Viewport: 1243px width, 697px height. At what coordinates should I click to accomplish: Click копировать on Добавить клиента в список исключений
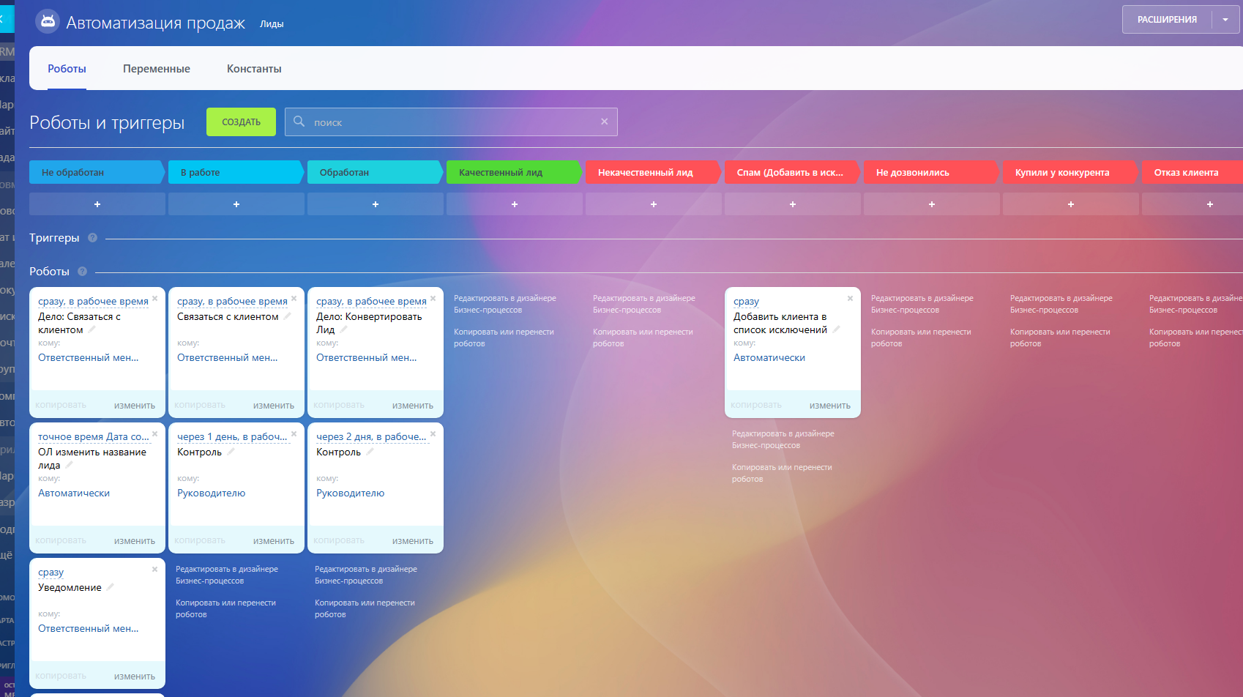coord(756,405)
